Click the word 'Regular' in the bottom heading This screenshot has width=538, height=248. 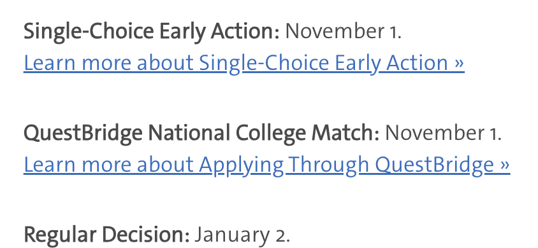[x=60, y=236]
